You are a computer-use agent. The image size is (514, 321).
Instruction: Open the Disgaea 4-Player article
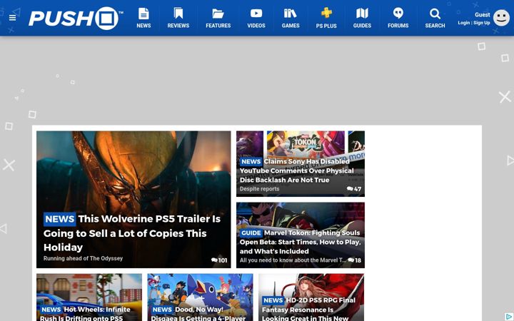pos(198,313)
